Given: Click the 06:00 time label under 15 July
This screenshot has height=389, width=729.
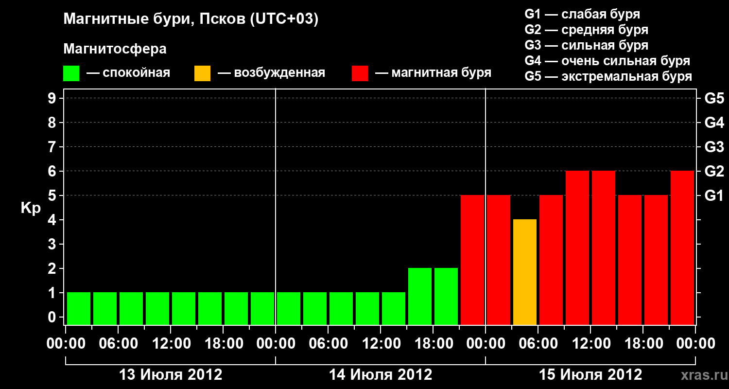Looking at the screenshot, I should pos(538,344).
